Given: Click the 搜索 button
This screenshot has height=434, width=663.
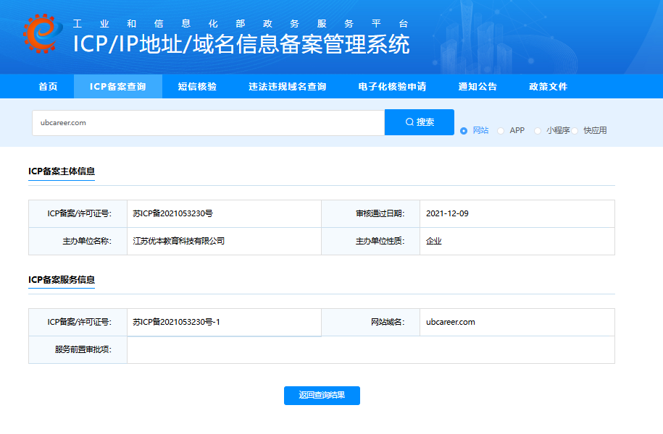Looking at the screenshot, I should (x=420, y=122).
